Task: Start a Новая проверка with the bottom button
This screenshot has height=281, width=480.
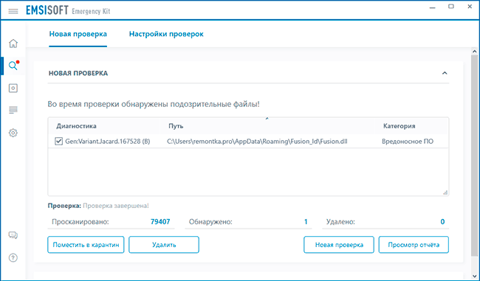Action: point(339,245)
